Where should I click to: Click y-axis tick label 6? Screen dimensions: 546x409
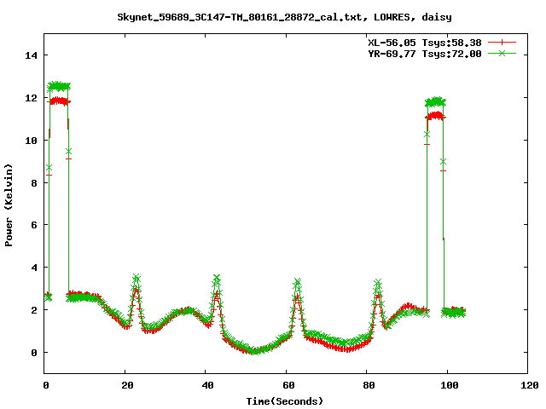(x=34, y=225)
